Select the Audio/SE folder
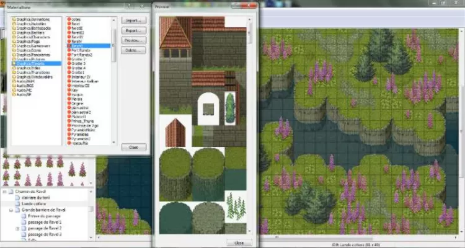Image resolution: width=465 pixels, height=248 pixels. (x=26, y=94)
